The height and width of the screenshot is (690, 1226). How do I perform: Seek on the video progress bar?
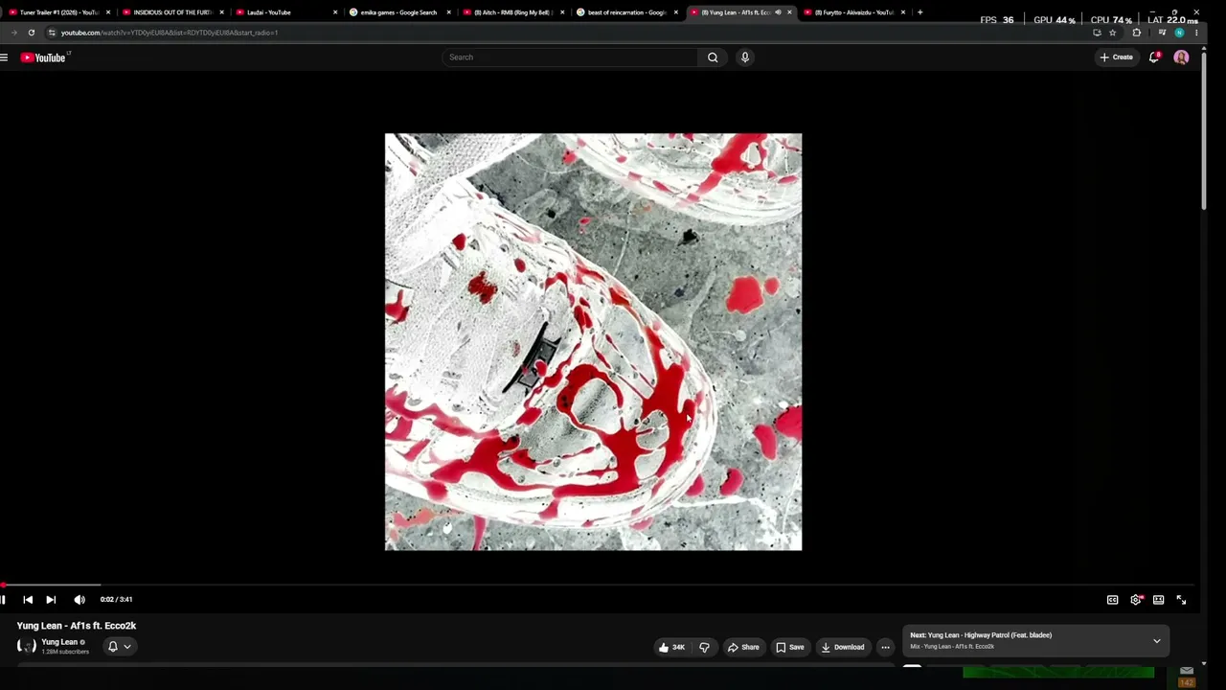coord(599,585)
